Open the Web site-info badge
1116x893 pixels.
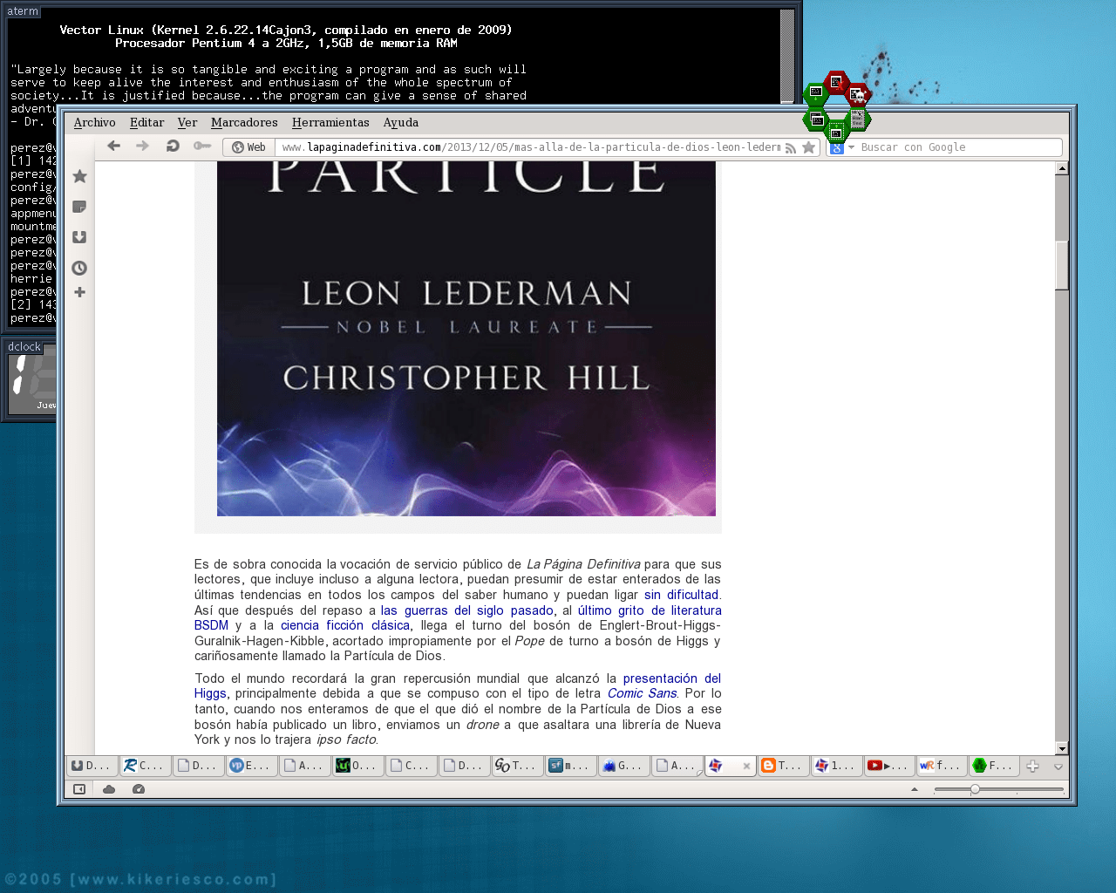(x=249, y=147)
